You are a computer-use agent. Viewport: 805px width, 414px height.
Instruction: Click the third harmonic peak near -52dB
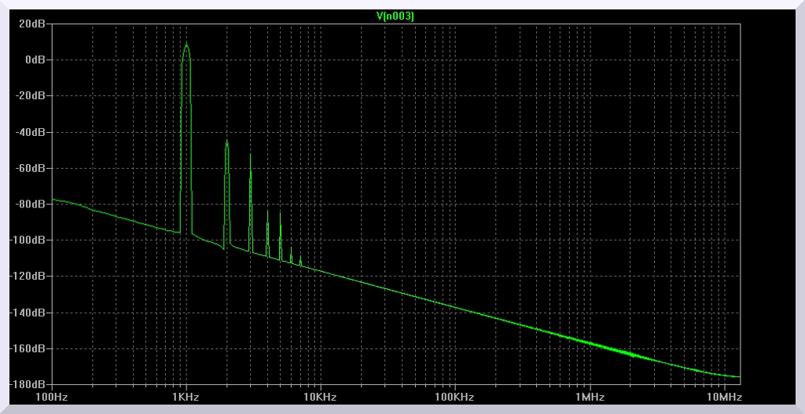click(x=251, y=155)
